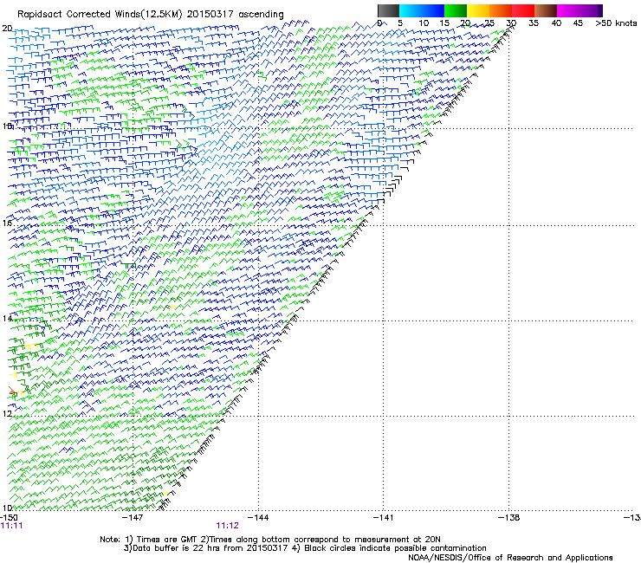The width and height of the screenshot is (641, 563).
Task: Pick the green 15-20 knots legend swatch
Action: point(456,10)
